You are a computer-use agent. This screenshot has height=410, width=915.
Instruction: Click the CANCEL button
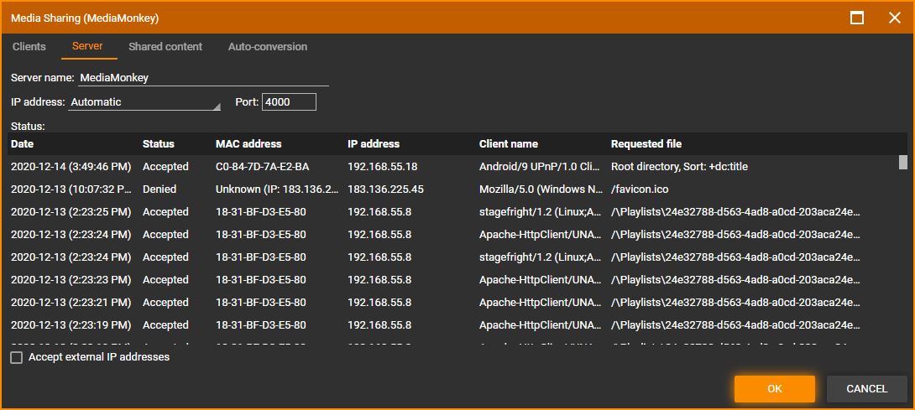point(866,389)
